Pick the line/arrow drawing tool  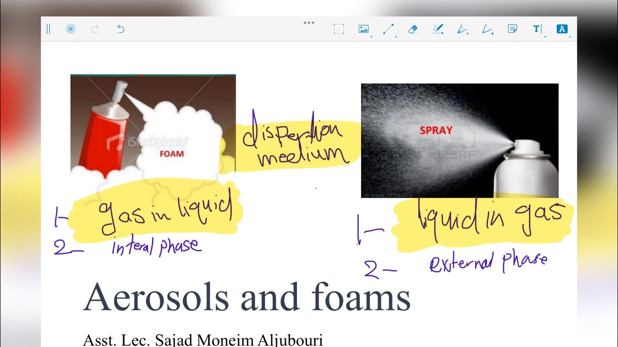click(389, 29)
